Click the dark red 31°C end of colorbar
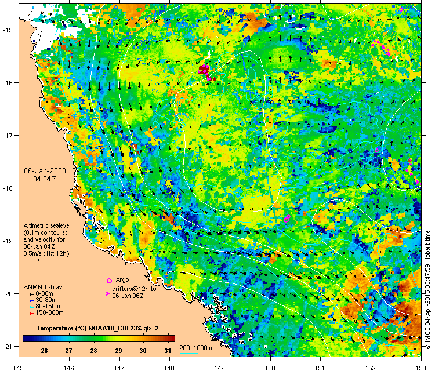Screen dimensions: 435x371 (172, 339)
